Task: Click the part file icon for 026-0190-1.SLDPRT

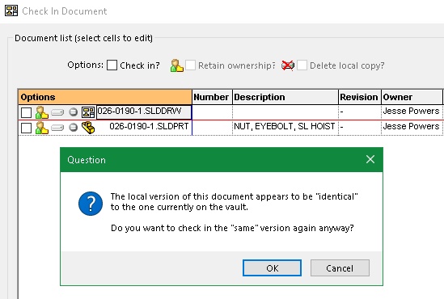Action: point(88,128)
